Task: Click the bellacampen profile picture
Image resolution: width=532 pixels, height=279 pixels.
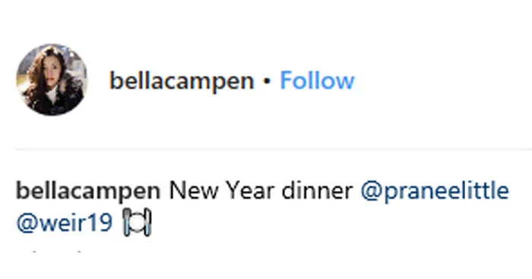Action: click(x=52, y=80)
